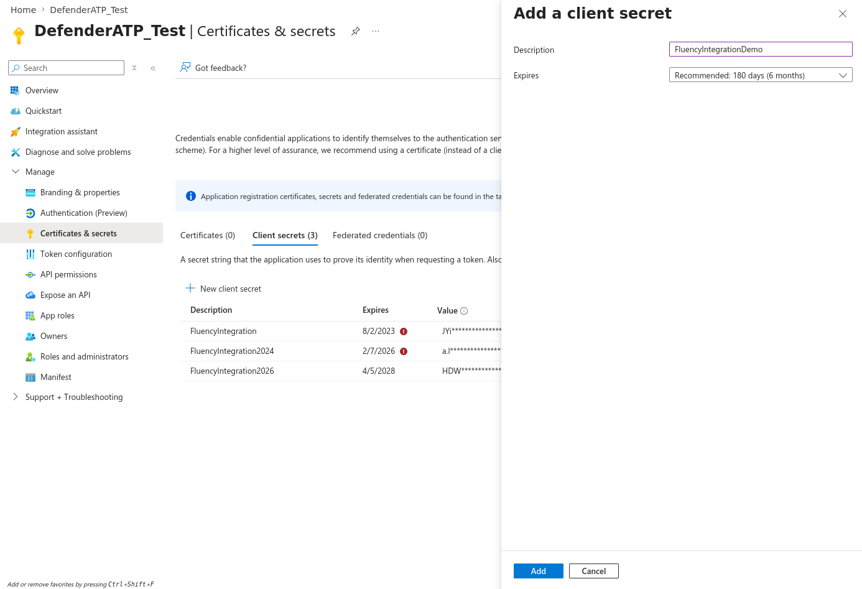The width and height of the screenshot is (862, 589).
Task: Click the sidebar Search box
Action: point(67,68)
